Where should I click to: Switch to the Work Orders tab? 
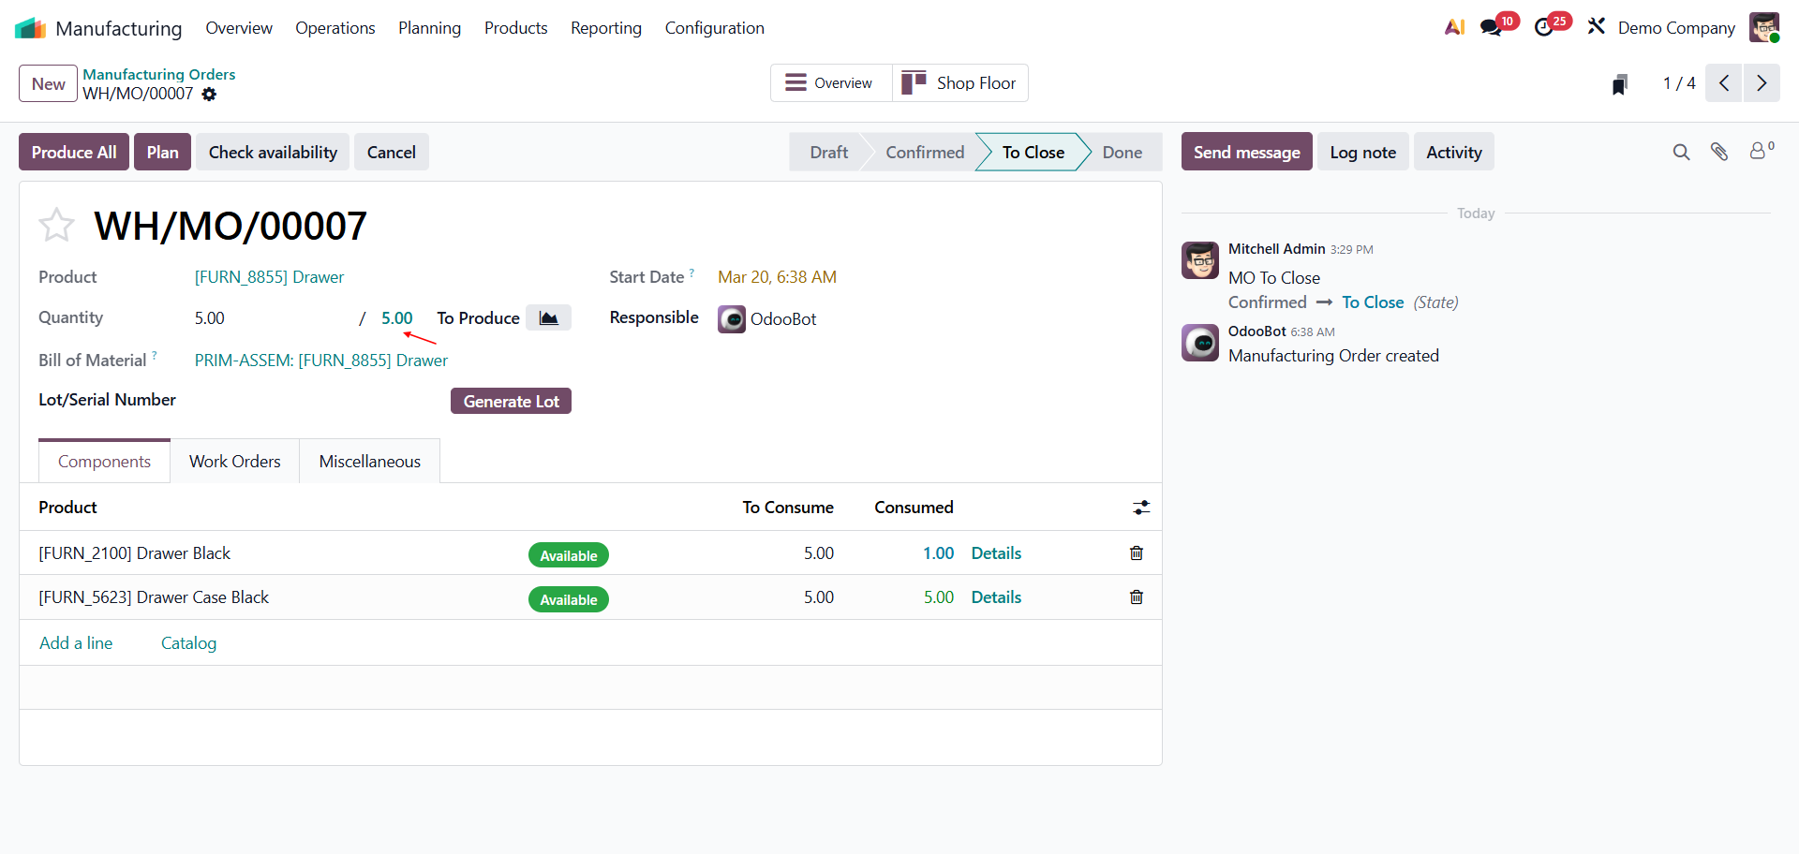(x=234, y=462)
